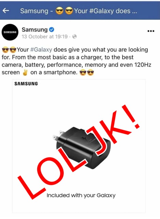This screenshot has width=160, height=219.
Task: Click sunglasses emojis at start of post
Action: [9, 50]
